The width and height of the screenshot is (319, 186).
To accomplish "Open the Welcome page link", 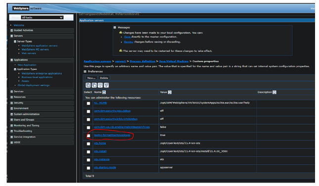I will [19, 25].
